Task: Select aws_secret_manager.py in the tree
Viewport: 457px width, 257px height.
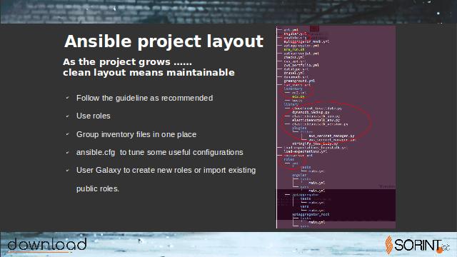Action: coord(331,136)
